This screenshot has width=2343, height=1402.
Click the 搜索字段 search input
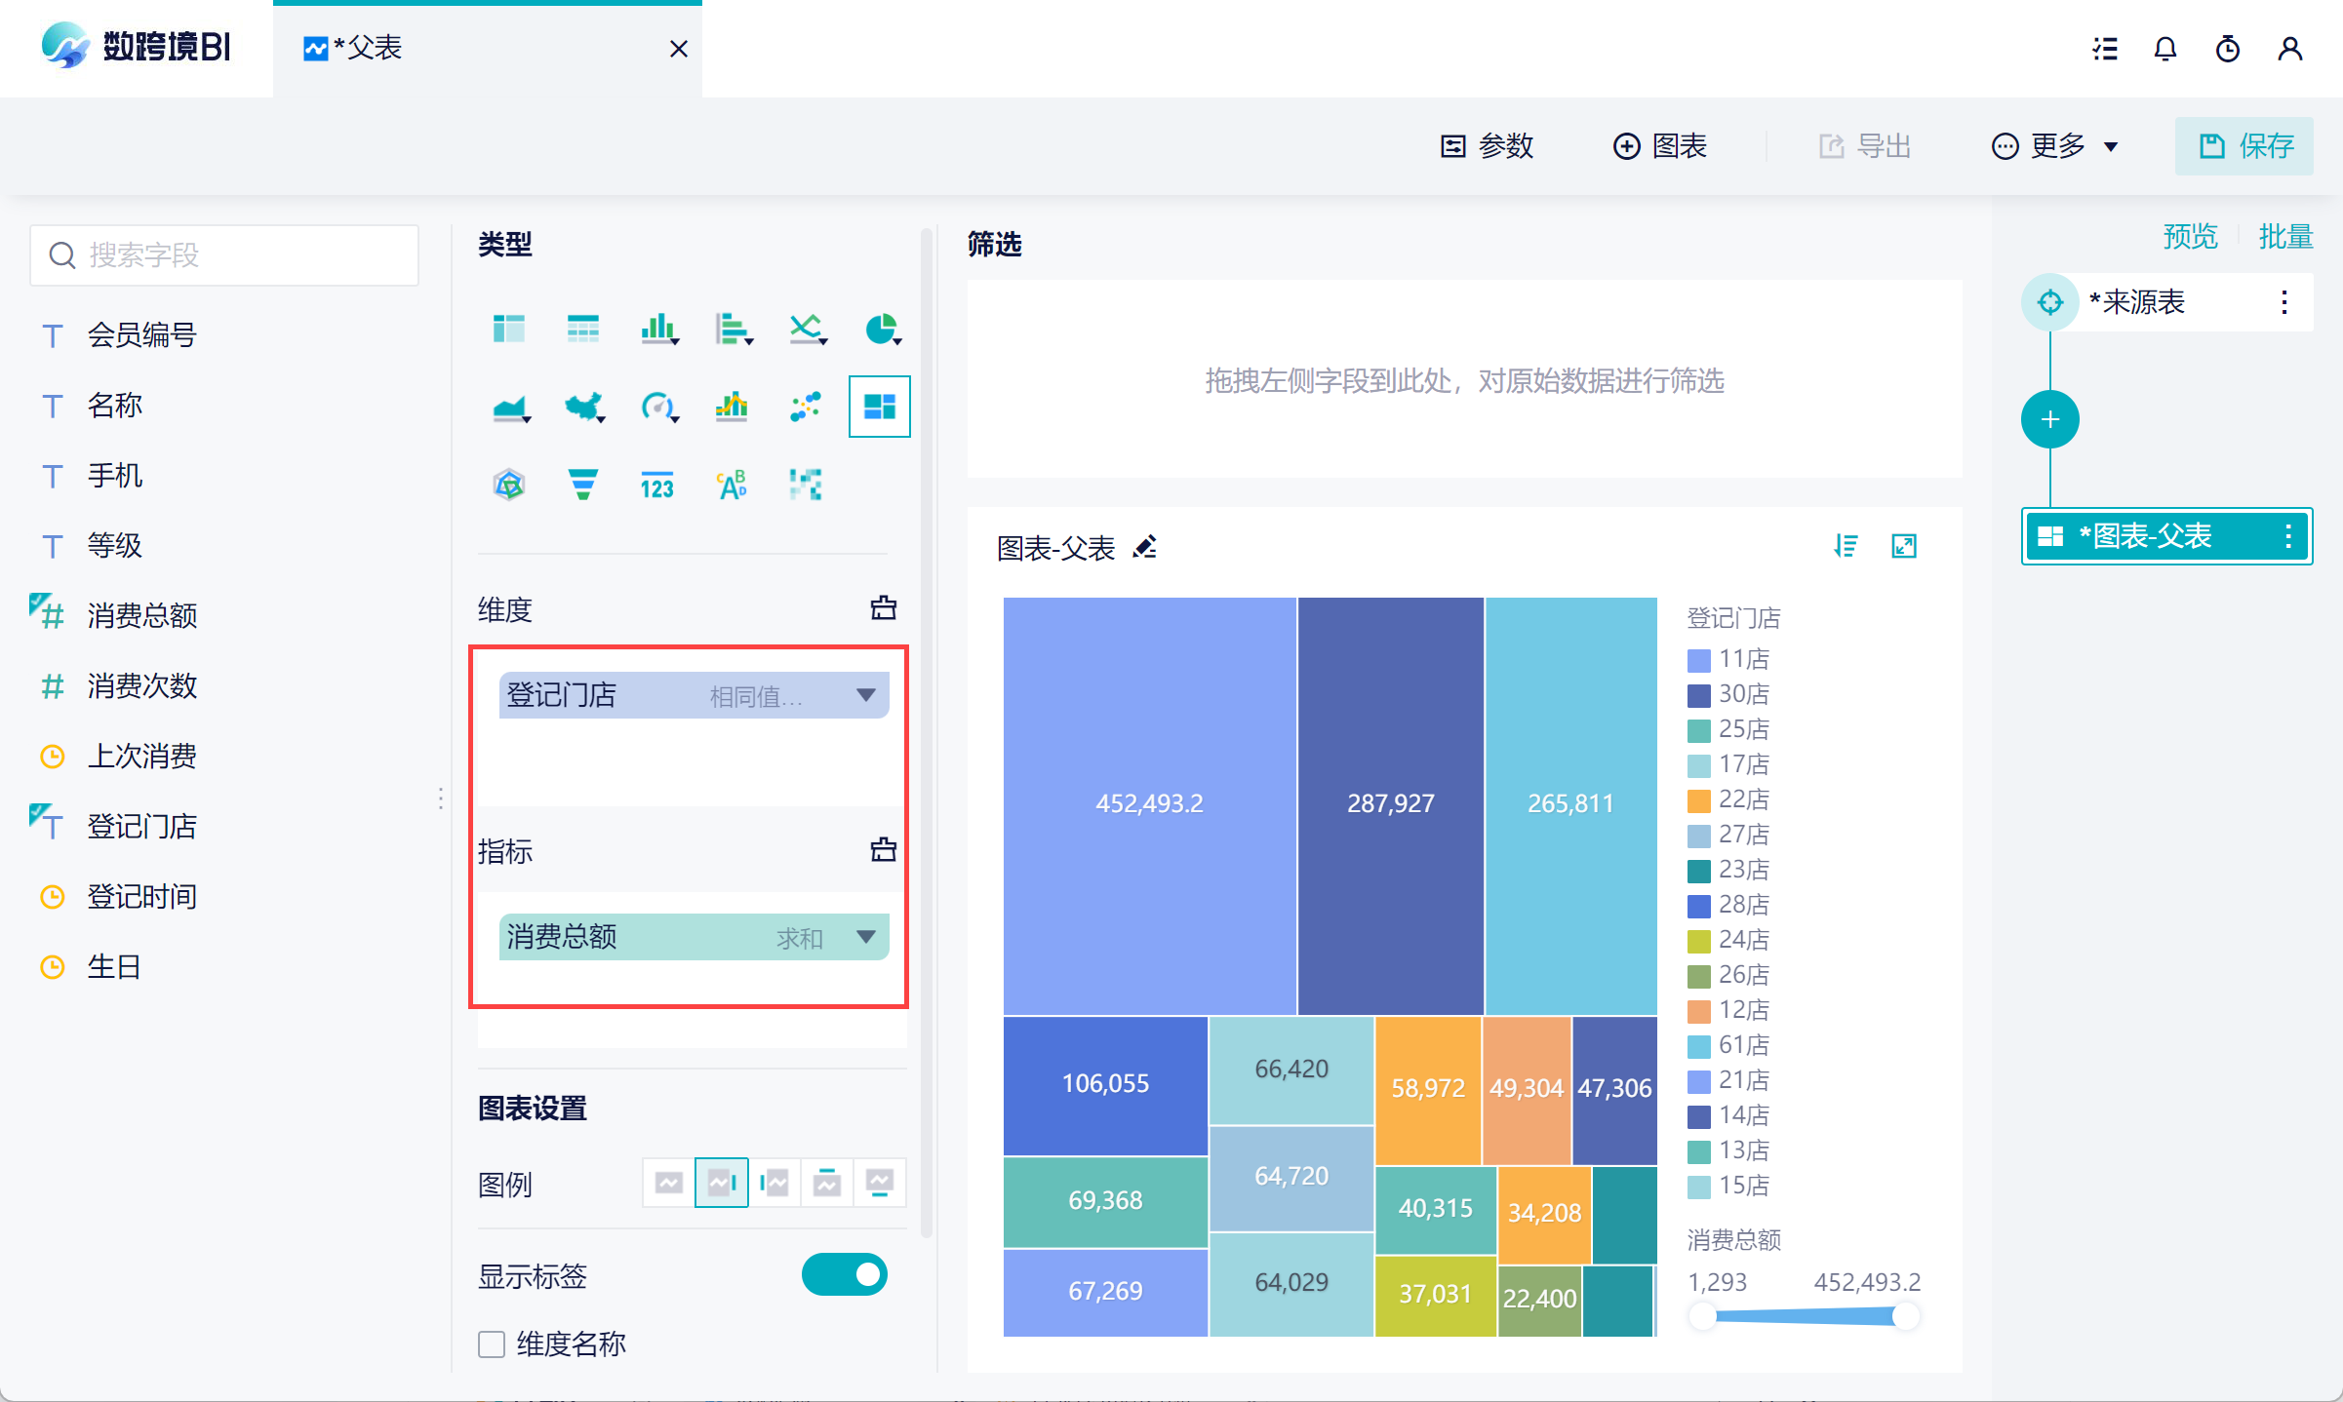tap(225, 255)
